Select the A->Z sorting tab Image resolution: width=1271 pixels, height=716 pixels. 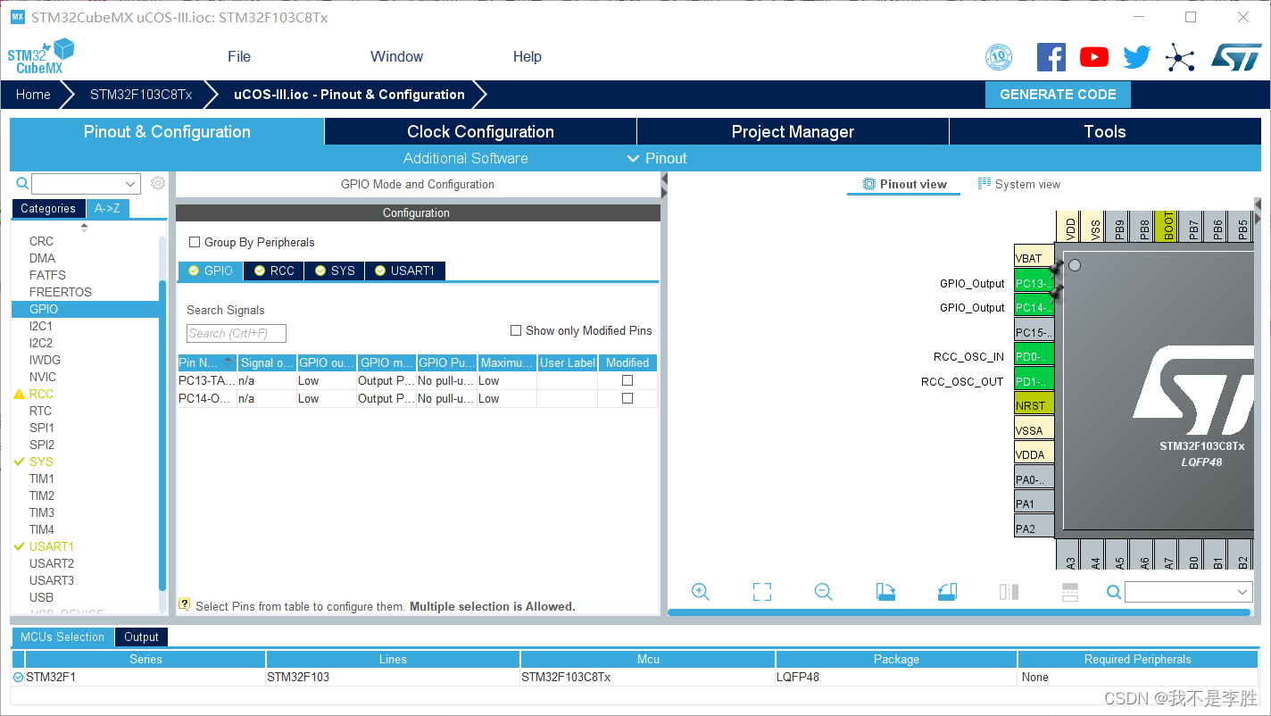(107, 208)
